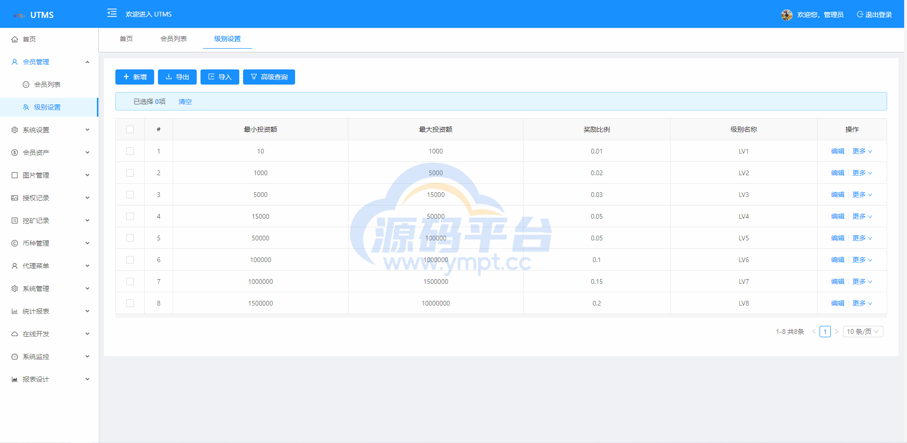907x443 pixels.
Task: Click 编辑 link for row LV8
Action: 837,303
